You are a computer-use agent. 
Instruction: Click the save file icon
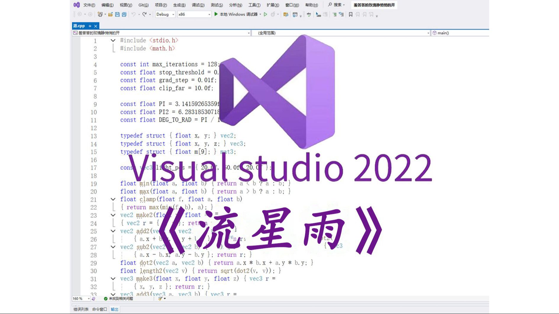[117, 14]
